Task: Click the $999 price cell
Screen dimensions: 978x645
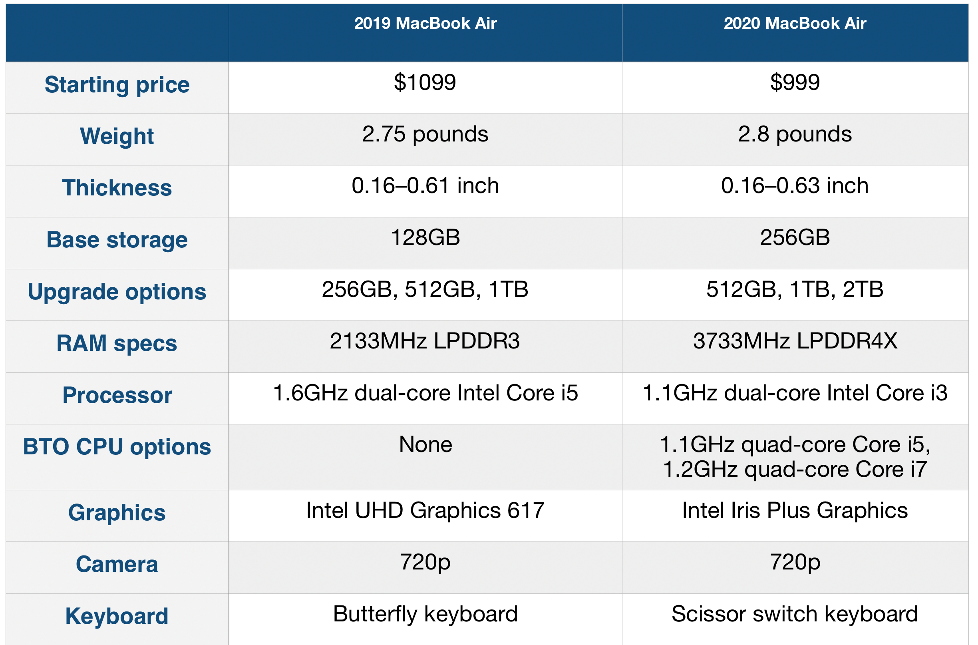Action: (x=795, y=82)
